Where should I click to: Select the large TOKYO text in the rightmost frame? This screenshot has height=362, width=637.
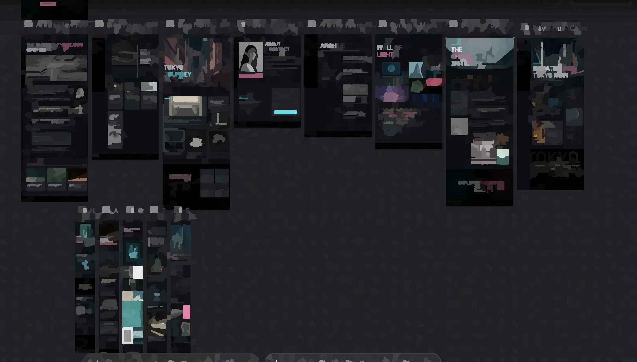(555, 157)
